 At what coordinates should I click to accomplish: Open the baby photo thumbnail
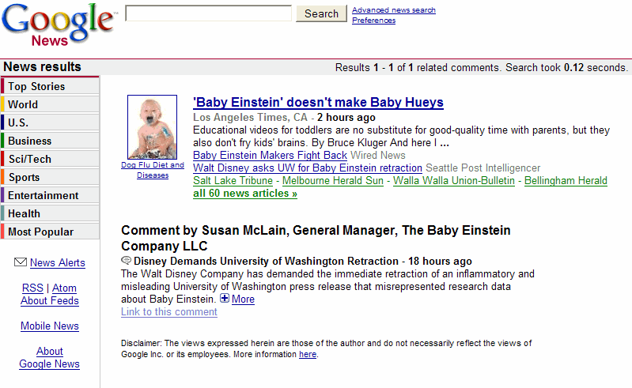coord(153,126)
